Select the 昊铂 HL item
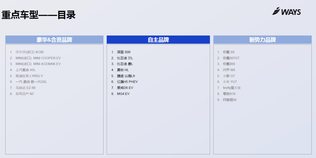 (123, 70)
